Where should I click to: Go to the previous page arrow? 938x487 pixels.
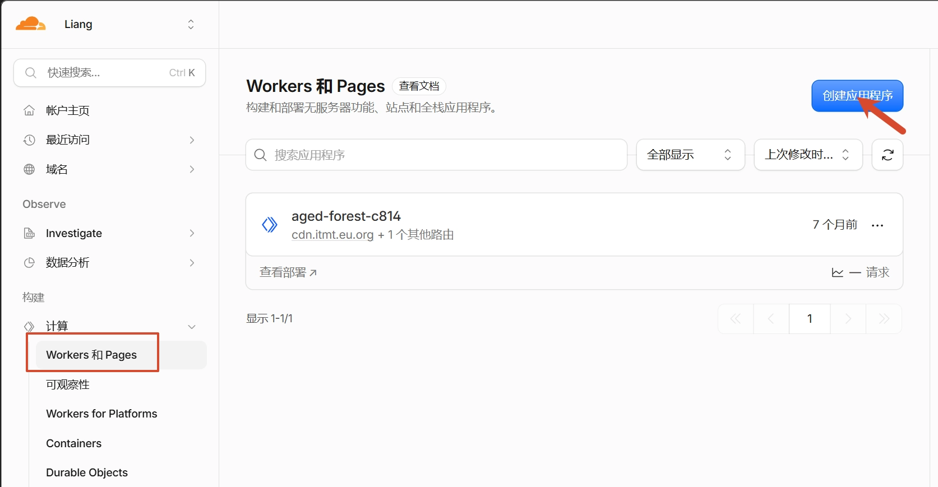771,319
